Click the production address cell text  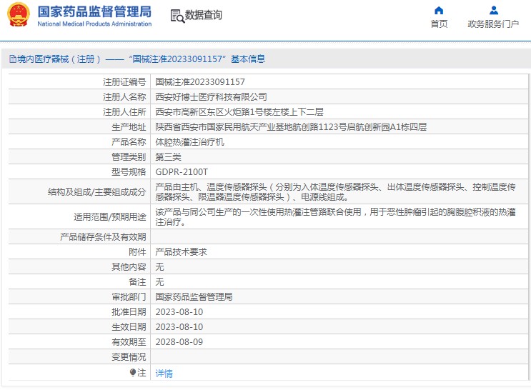pos(291,127)
